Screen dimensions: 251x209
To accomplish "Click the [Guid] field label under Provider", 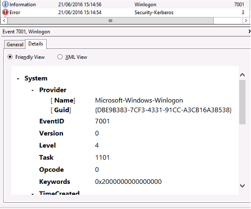I will click(61, 110).
